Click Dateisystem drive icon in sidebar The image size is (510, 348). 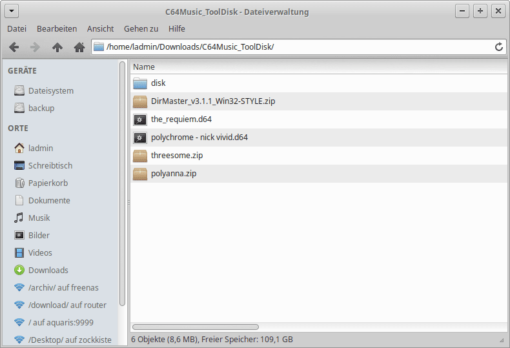click(19, 90)
